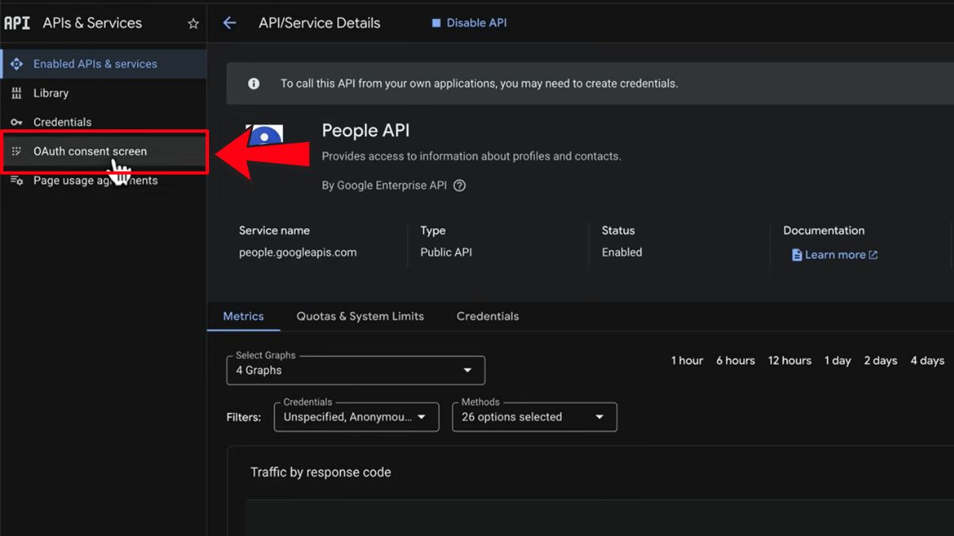Switch to the Credentials tab
The width and height of the screenshot is (954, 536).
click(487, 316)
